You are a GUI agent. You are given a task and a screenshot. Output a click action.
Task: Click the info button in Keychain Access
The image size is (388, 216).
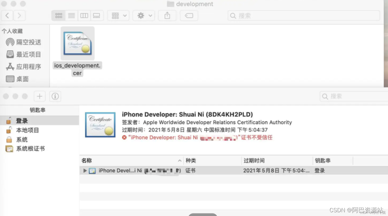55,96
